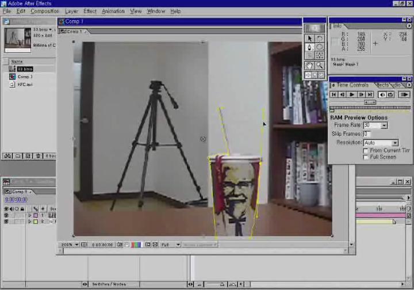Viewport: 414px width, 290px height.
Task: Step back one frame in Time Controls
Action: pos(343,94)
